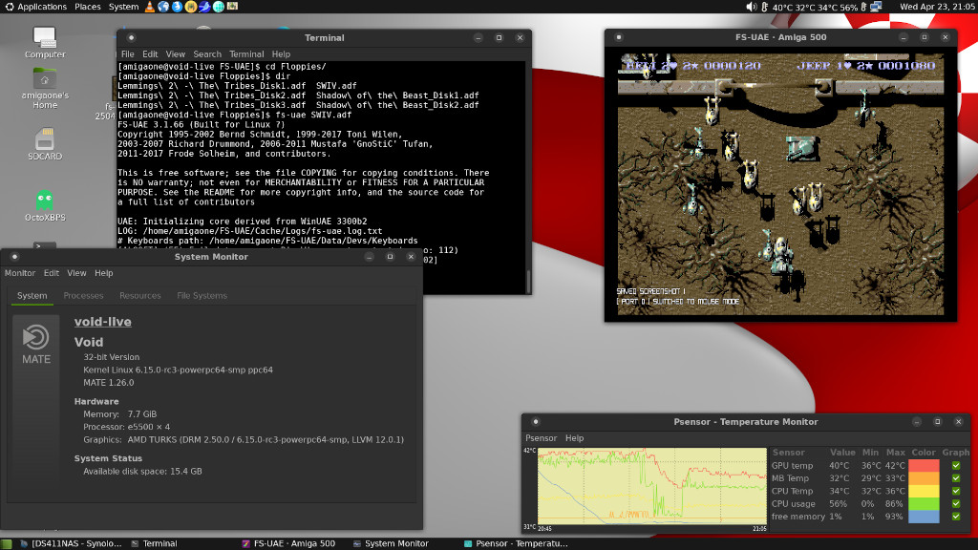Sort Psensor table by Value column header
Screen dimensions: 978x550
(x=842, y=453)
